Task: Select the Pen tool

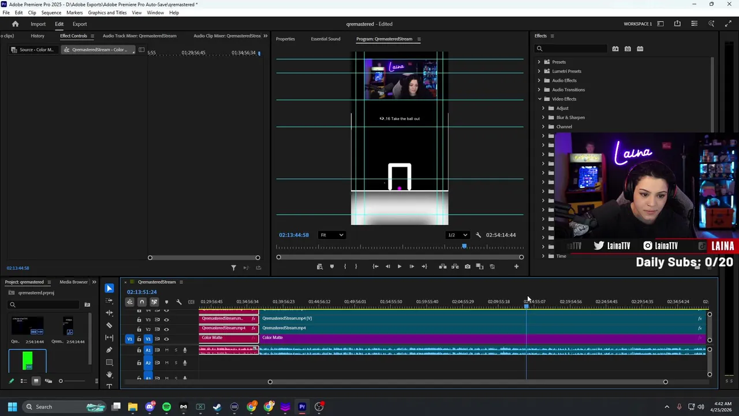Action: coord(109,350)
